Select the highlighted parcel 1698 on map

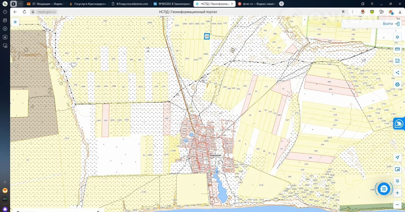(x=207, y=36)
